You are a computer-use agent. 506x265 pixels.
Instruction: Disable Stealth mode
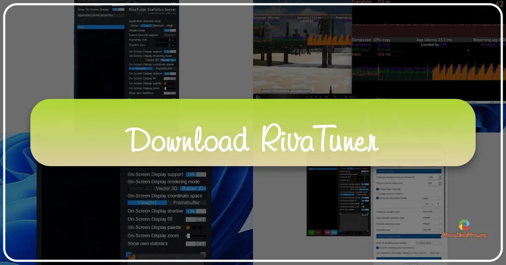click(170, 30)
